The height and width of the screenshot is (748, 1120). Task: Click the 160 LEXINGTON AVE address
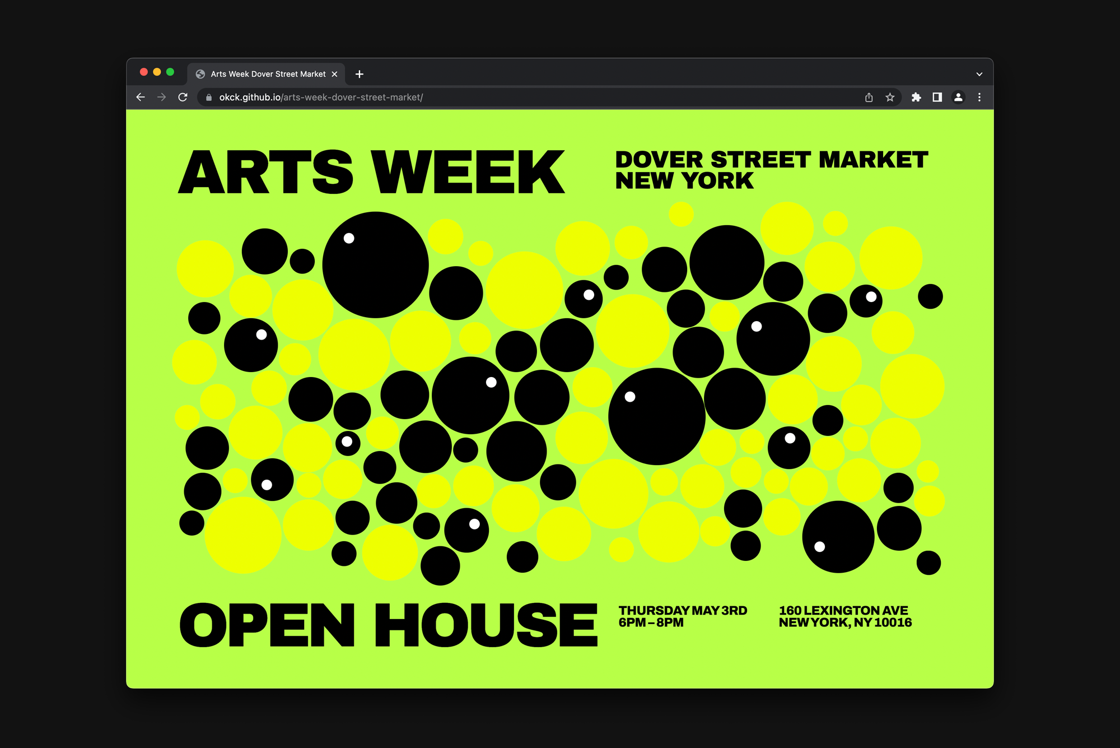pos(843,610)
